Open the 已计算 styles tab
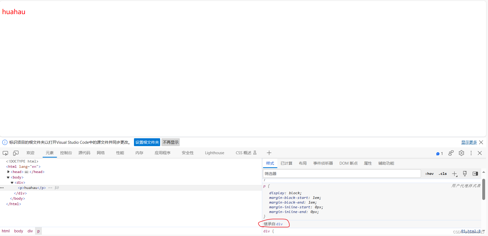 (286, 163)
